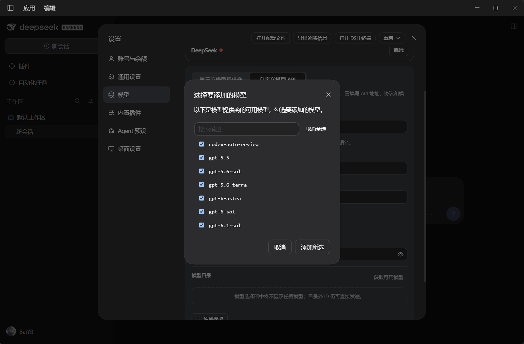
Task: Close the model selection dialog
Action: click(x=328, y=95)
